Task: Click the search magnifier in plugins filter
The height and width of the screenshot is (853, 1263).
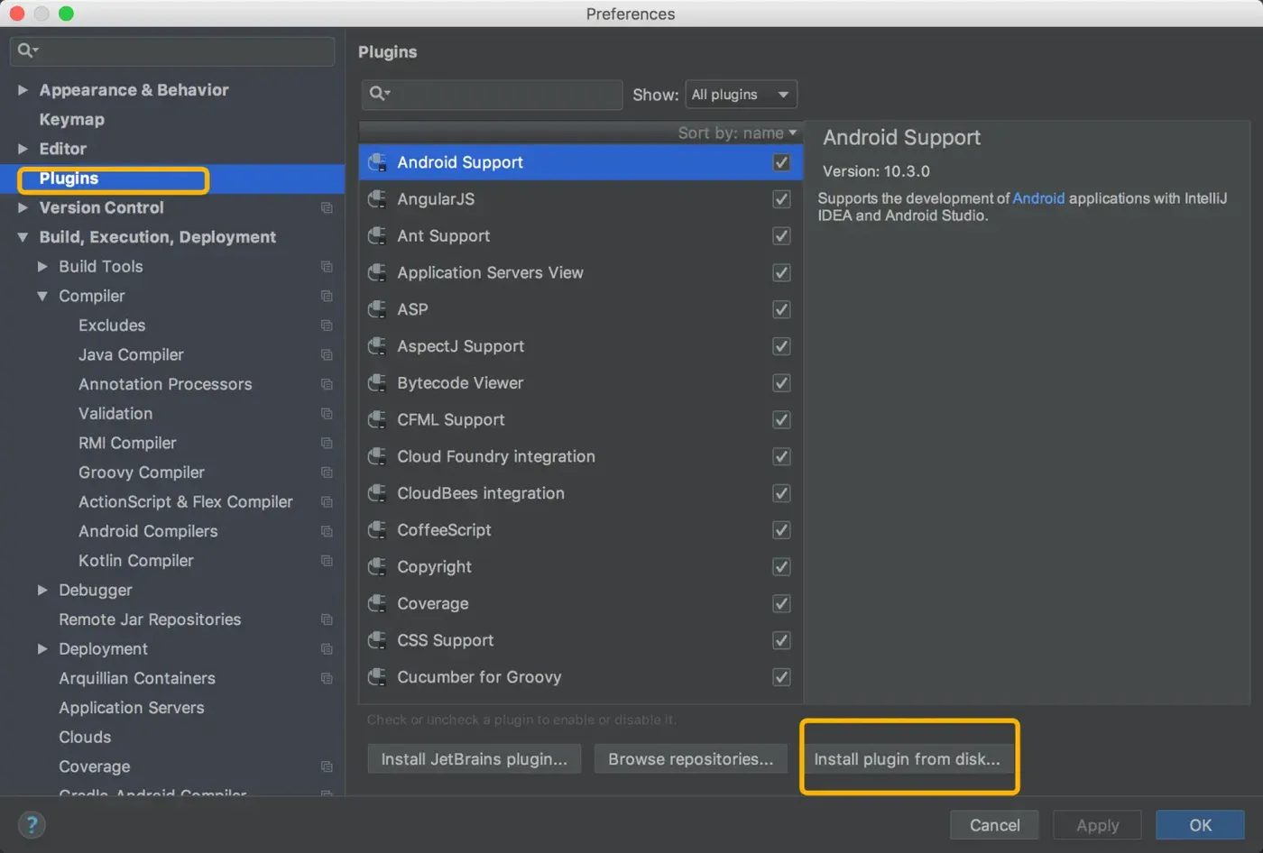Action: (x=380, y=94)
